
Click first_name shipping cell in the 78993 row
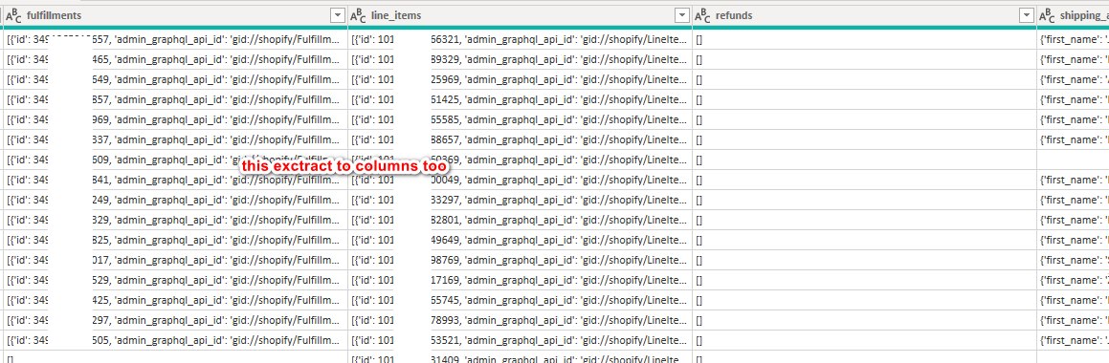point(1073,321)
